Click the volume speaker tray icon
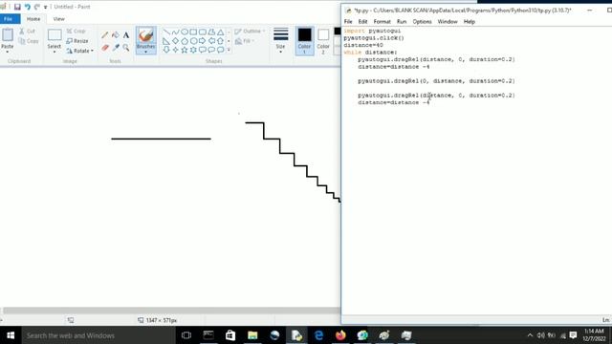 [540, 335]
